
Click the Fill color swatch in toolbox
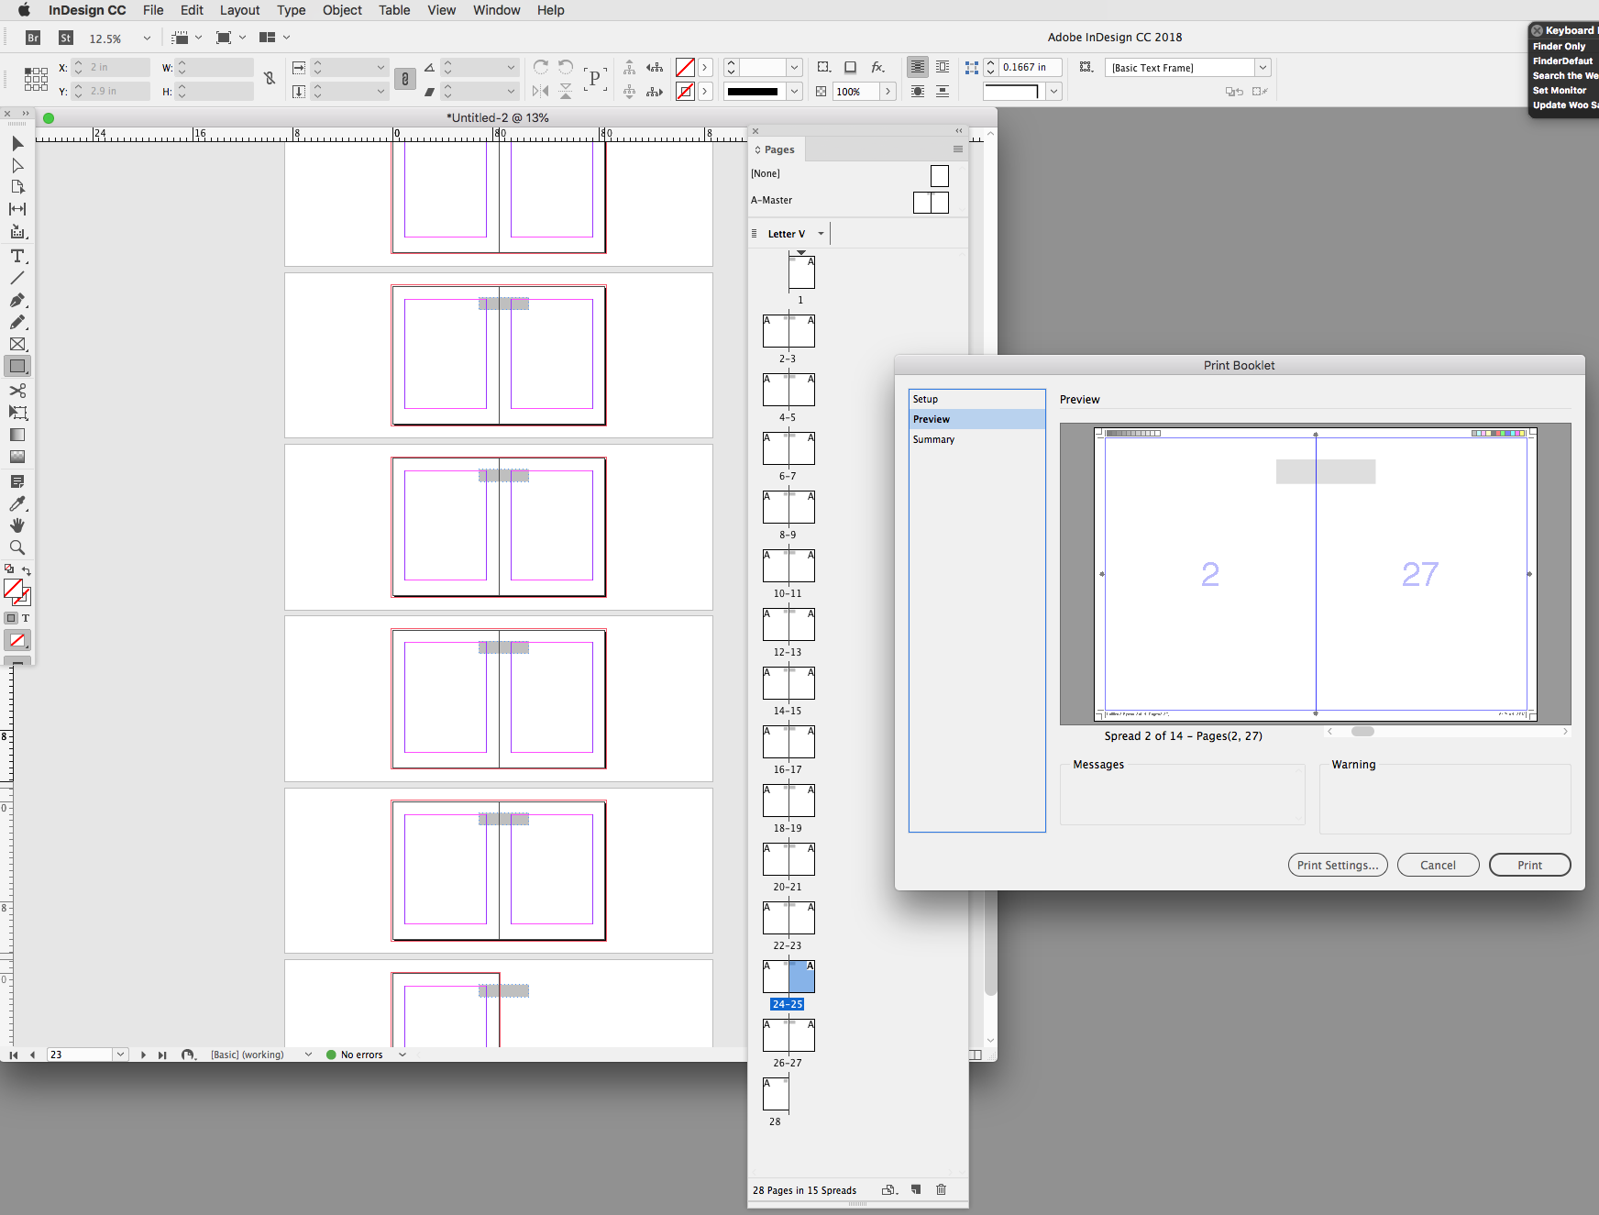[x=13, y=589]
